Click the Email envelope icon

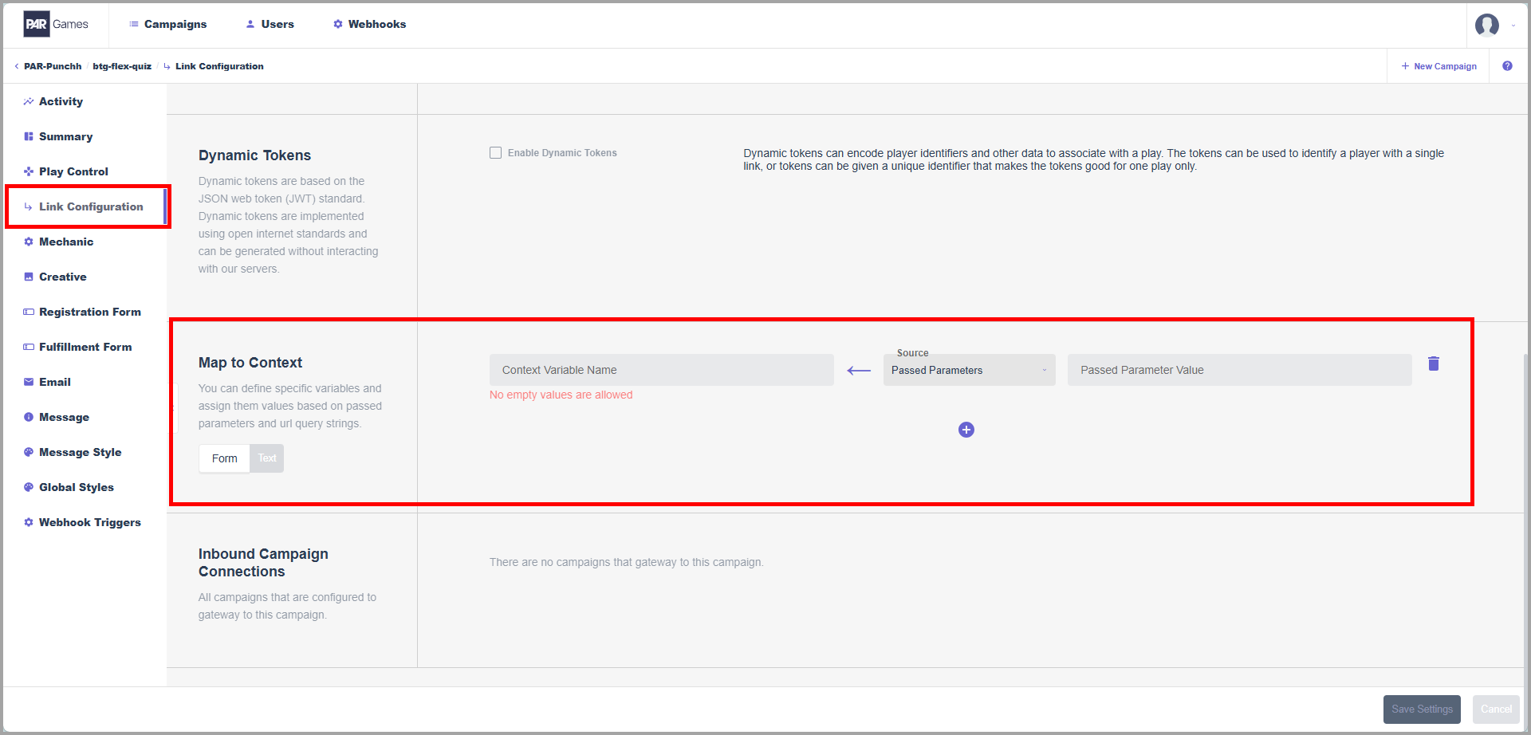coord(29,382)
